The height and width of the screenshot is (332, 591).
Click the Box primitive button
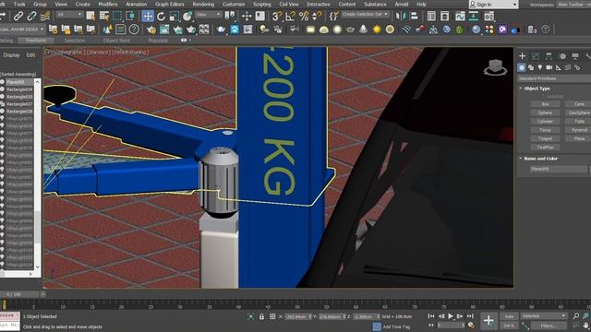tap(545, 104)
